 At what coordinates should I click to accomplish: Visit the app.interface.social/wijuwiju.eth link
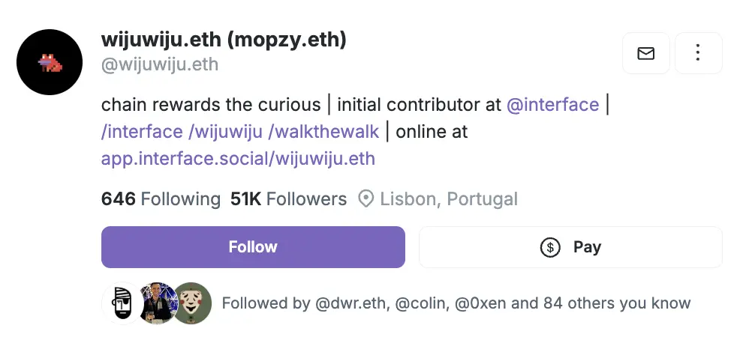[238, 159]
